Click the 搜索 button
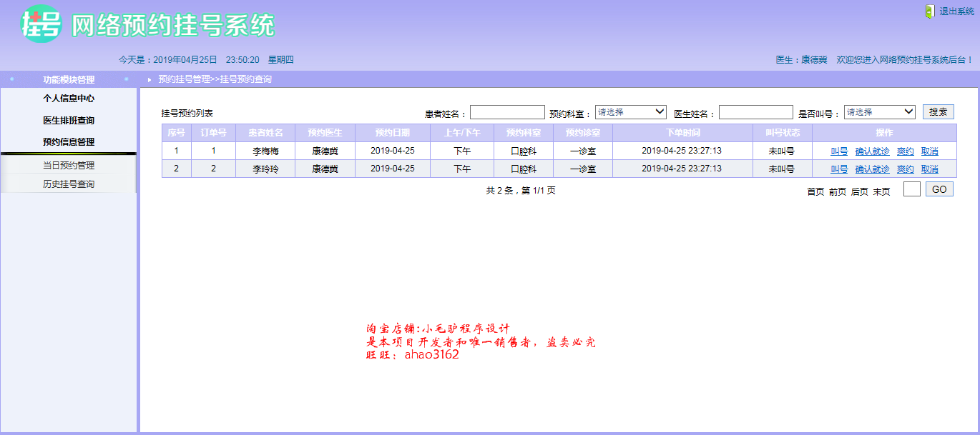Viewport: 980px width, 435px height. coord(939,112)
